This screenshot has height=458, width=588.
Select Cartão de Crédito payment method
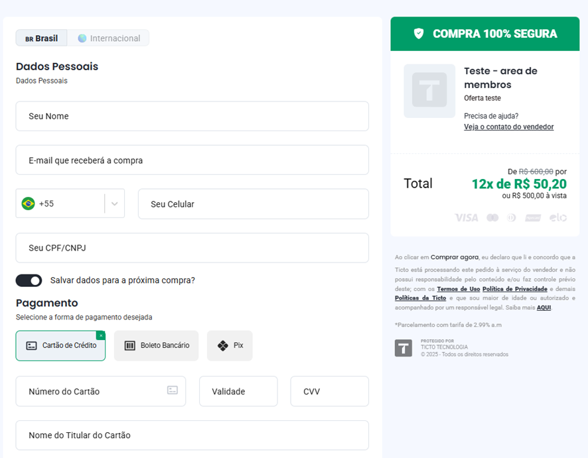tap(60, 345)
